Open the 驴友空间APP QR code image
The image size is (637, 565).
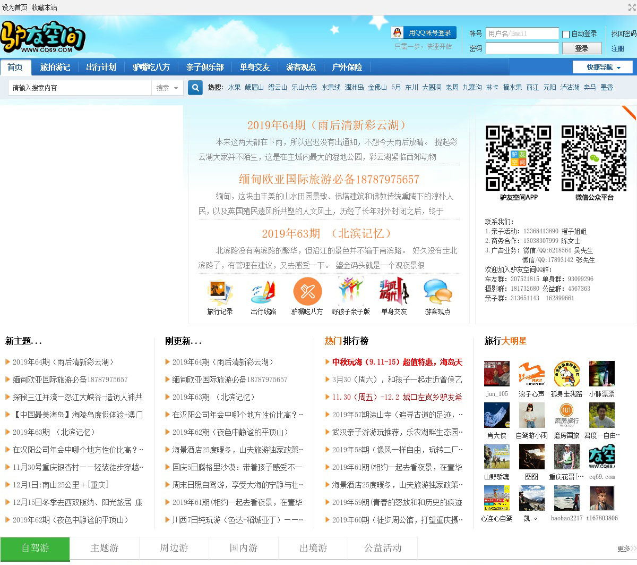pos(519,158)
